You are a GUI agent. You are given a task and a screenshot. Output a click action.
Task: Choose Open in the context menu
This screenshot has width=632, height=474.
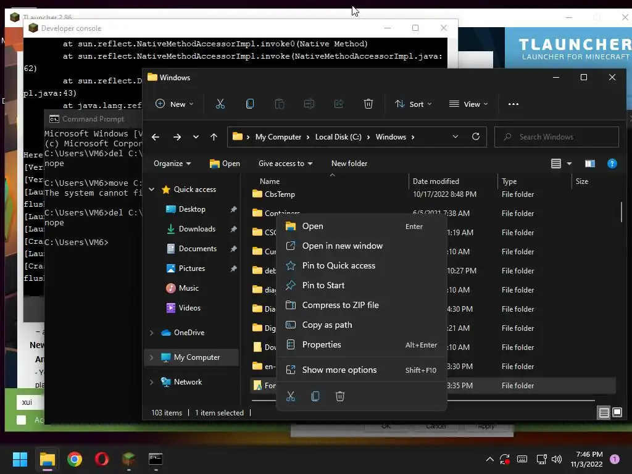[361, 226]
